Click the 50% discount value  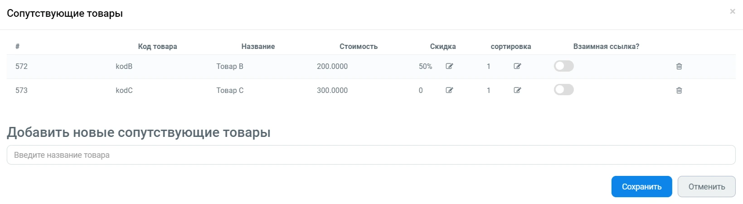425,67
